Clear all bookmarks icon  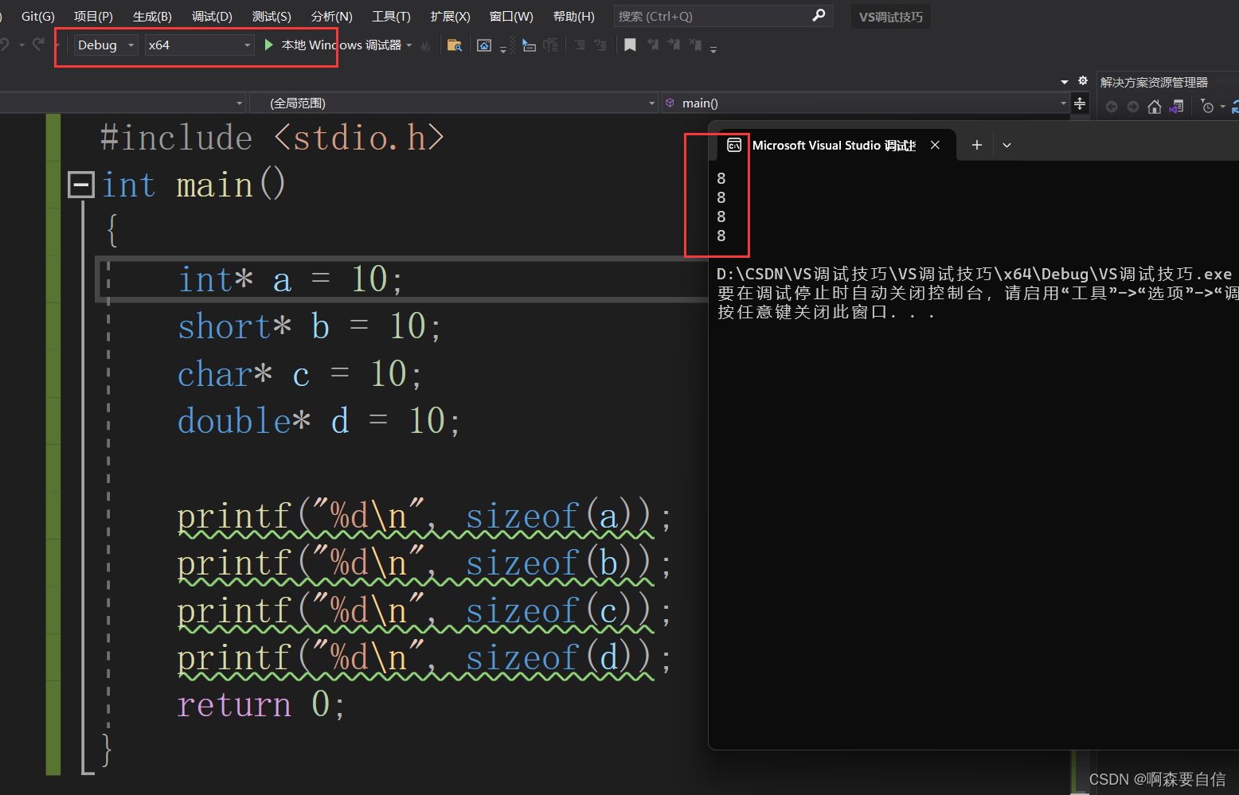click(x=696, y=45)
